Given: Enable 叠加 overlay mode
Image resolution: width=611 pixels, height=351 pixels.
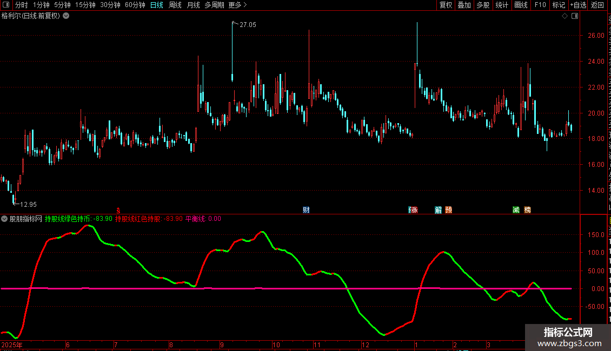Looking at the screenshot, I should 464,5.
